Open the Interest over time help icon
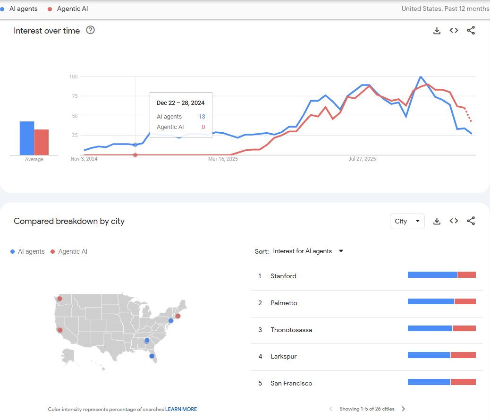 pos(91,30)
